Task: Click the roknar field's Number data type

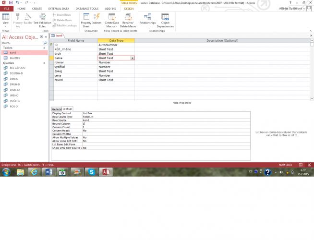Action: (x=116, y=62)
